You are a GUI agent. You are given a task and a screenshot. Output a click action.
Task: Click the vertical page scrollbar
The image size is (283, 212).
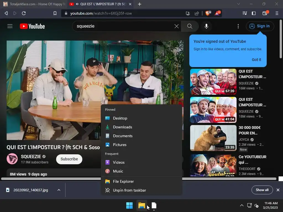281,39
